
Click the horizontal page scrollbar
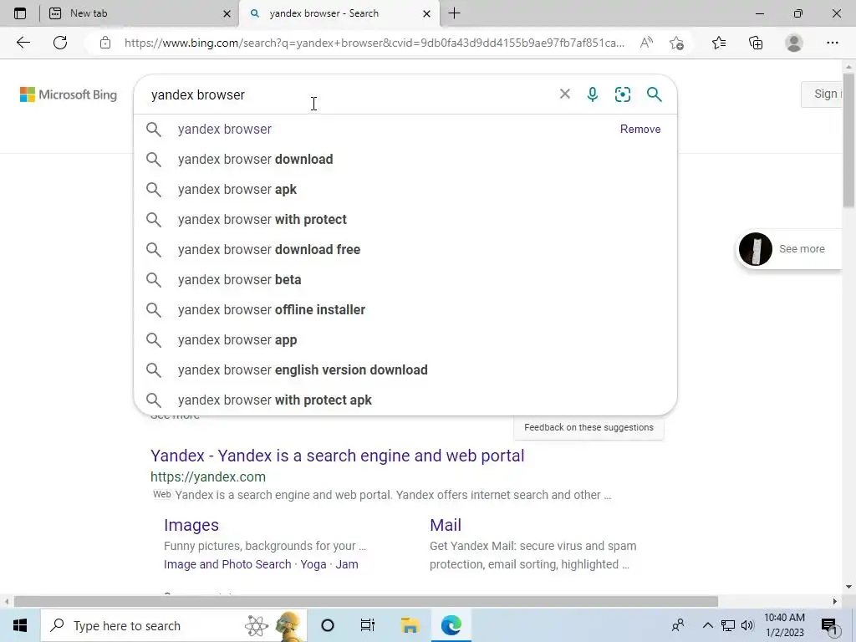click(366, 601)
